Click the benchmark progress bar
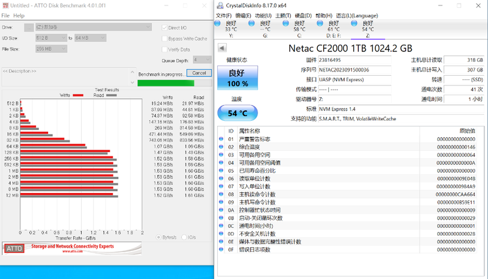488x279 pixels. point(174,83)
